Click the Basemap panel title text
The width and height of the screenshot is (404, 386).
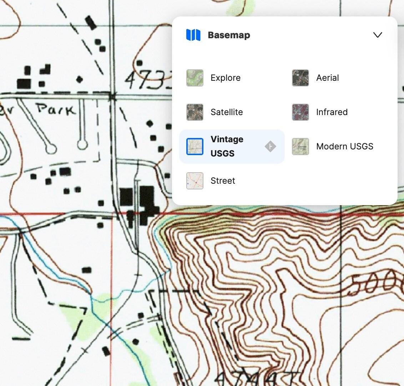229,35
